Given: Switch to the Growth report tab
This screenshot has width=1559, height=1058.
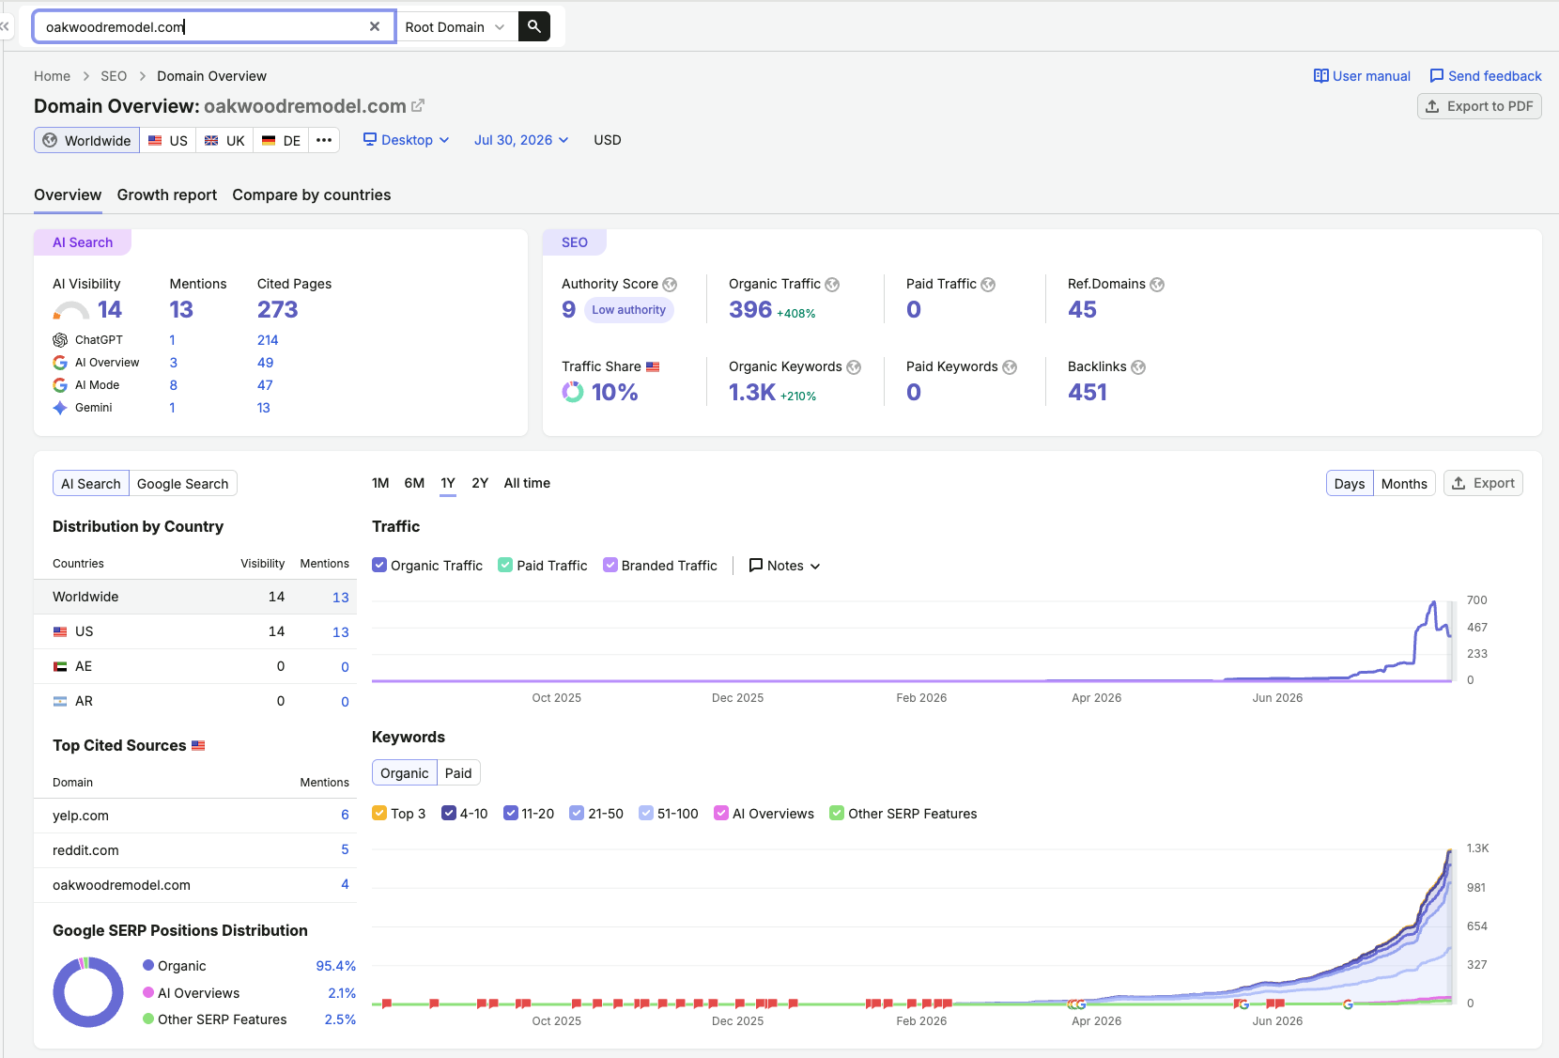Looking at the screenshot, I should [x=167, y=194].
